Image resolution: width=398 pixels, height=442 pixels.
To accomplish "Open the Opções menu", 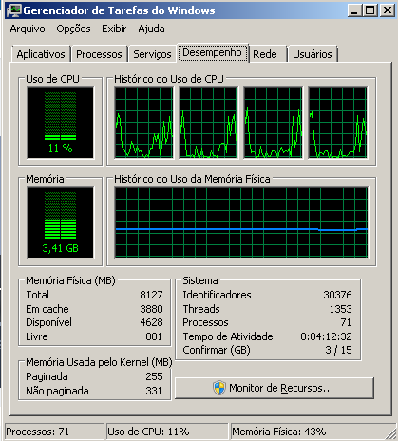I will point(73,29).
